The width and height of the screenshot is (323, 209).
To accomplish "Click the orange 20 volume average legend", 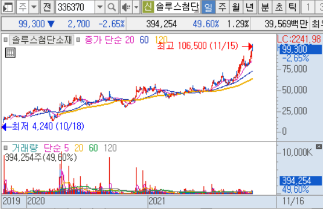I will coord(78,148).
